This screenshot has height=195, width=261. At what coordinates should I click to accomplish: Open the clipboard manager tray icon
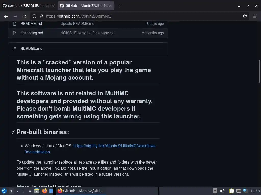[232, 191]
